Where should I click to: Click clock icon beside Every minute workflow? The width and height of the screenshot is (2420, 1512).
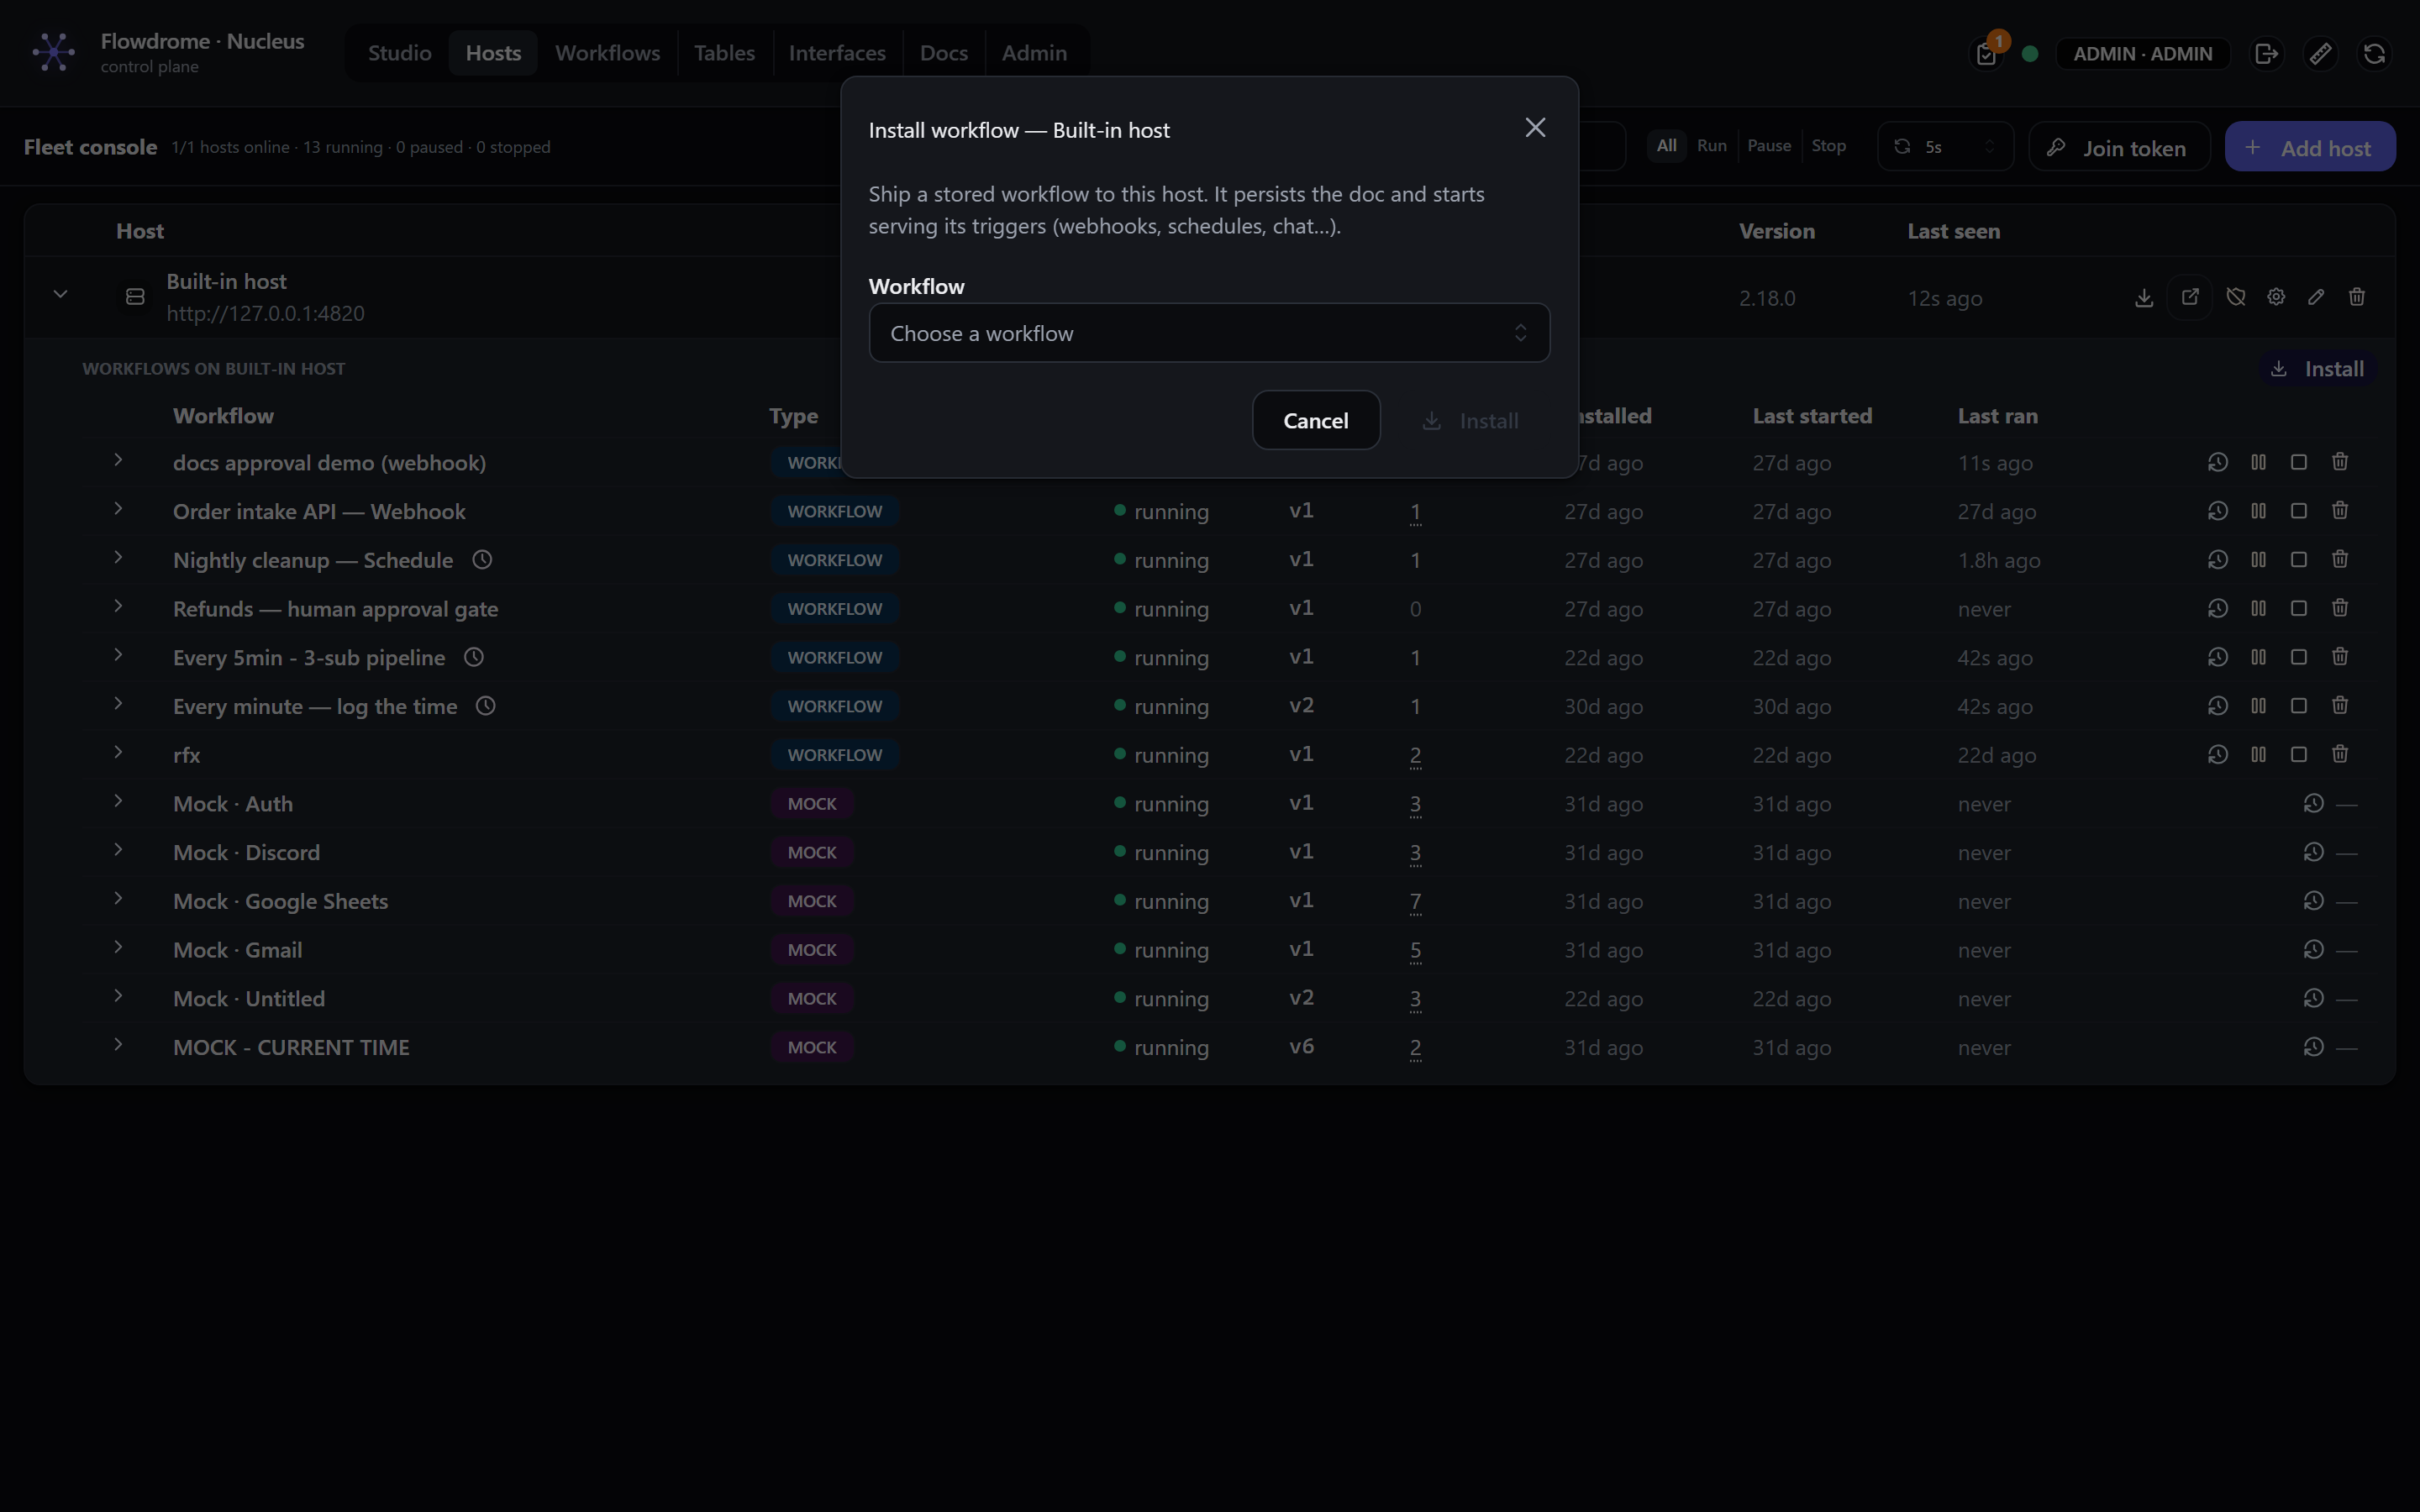tap(486, 706)
